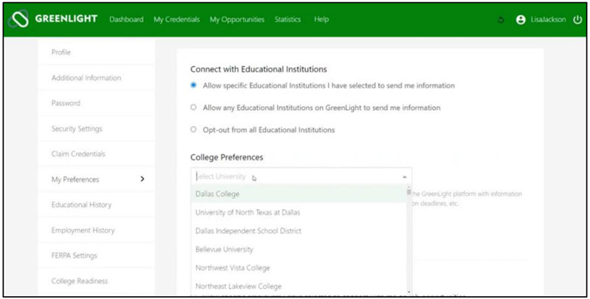Open the Claim Credentials sidebar link

pyautogui.click(x=78, y=154)
